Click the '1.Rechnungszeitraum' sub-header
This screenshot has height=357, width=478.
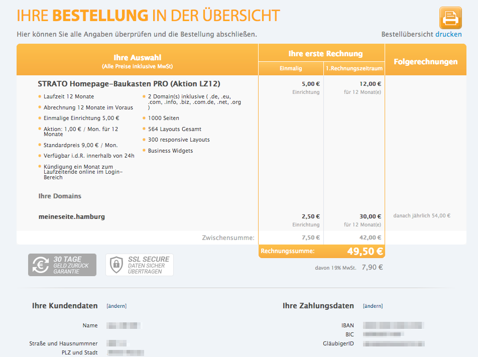tap(354, 68)
